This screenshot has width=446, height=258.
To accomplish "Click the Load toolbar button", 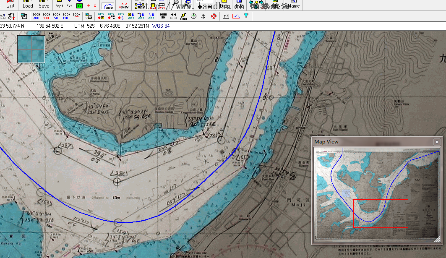I will pyautogui.click(x=28, y=4).
